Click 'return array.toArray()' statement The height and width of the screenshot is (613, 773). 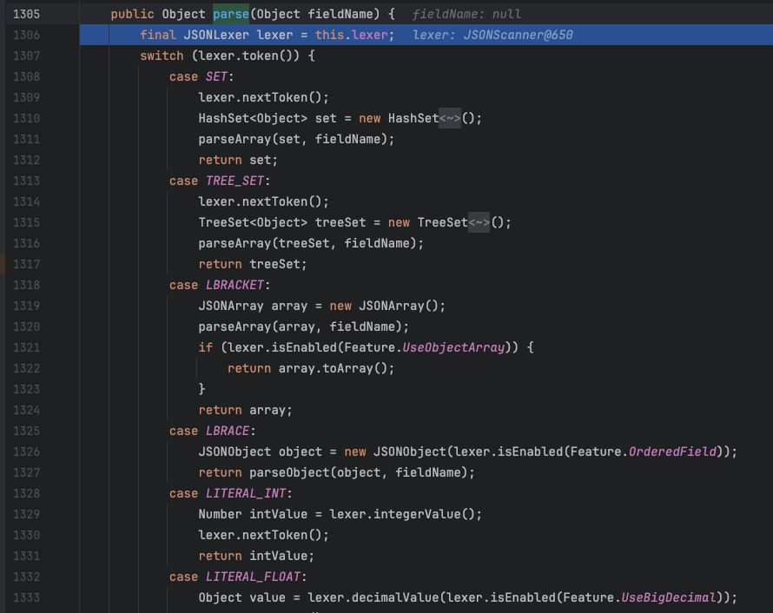pyautogui.click(x=311, y=368)
